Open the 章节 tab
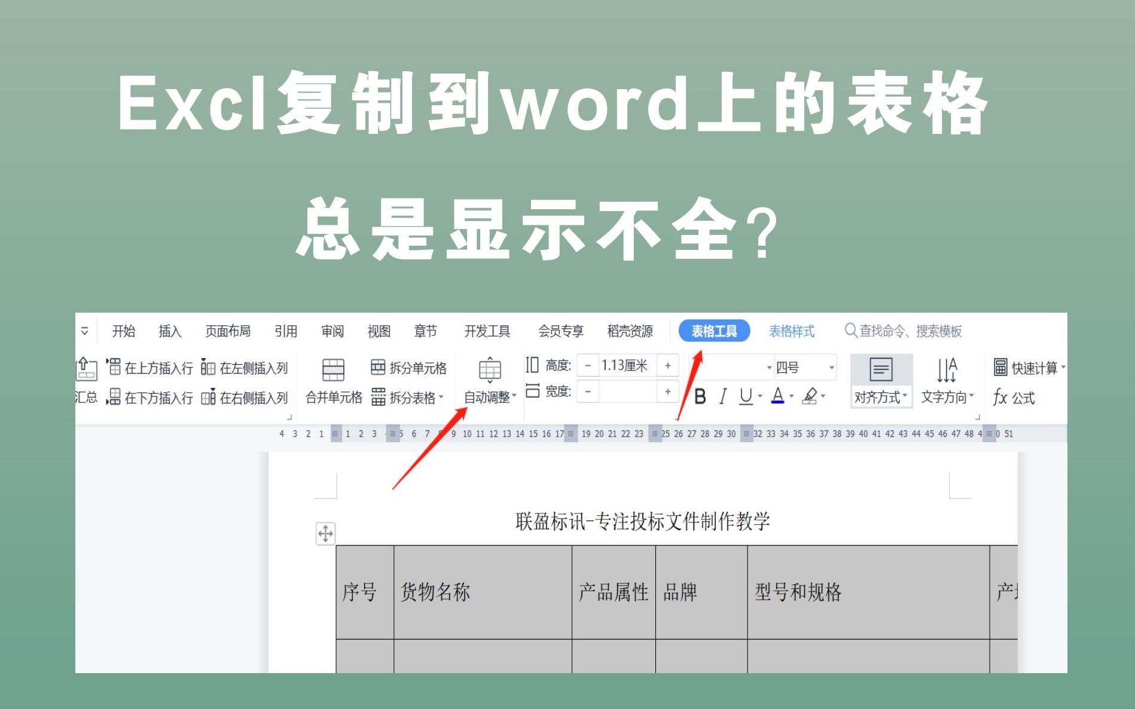1135x709 pixels. click(x=426, y=331)
